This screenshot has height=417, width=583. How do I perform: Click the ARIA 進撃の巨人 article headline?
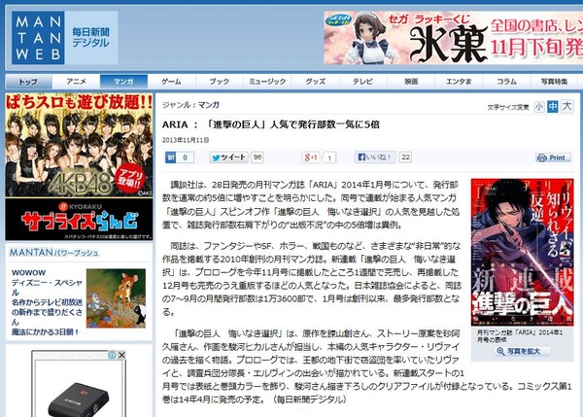pyautogui.click(x=271, y=124)
